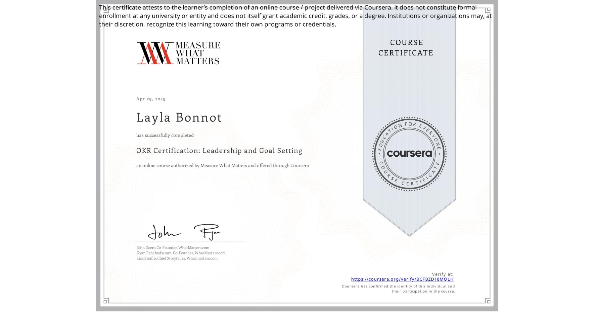Open the coursera.org verify link
The image size is (595, 312).
click(x=402, y=279)
